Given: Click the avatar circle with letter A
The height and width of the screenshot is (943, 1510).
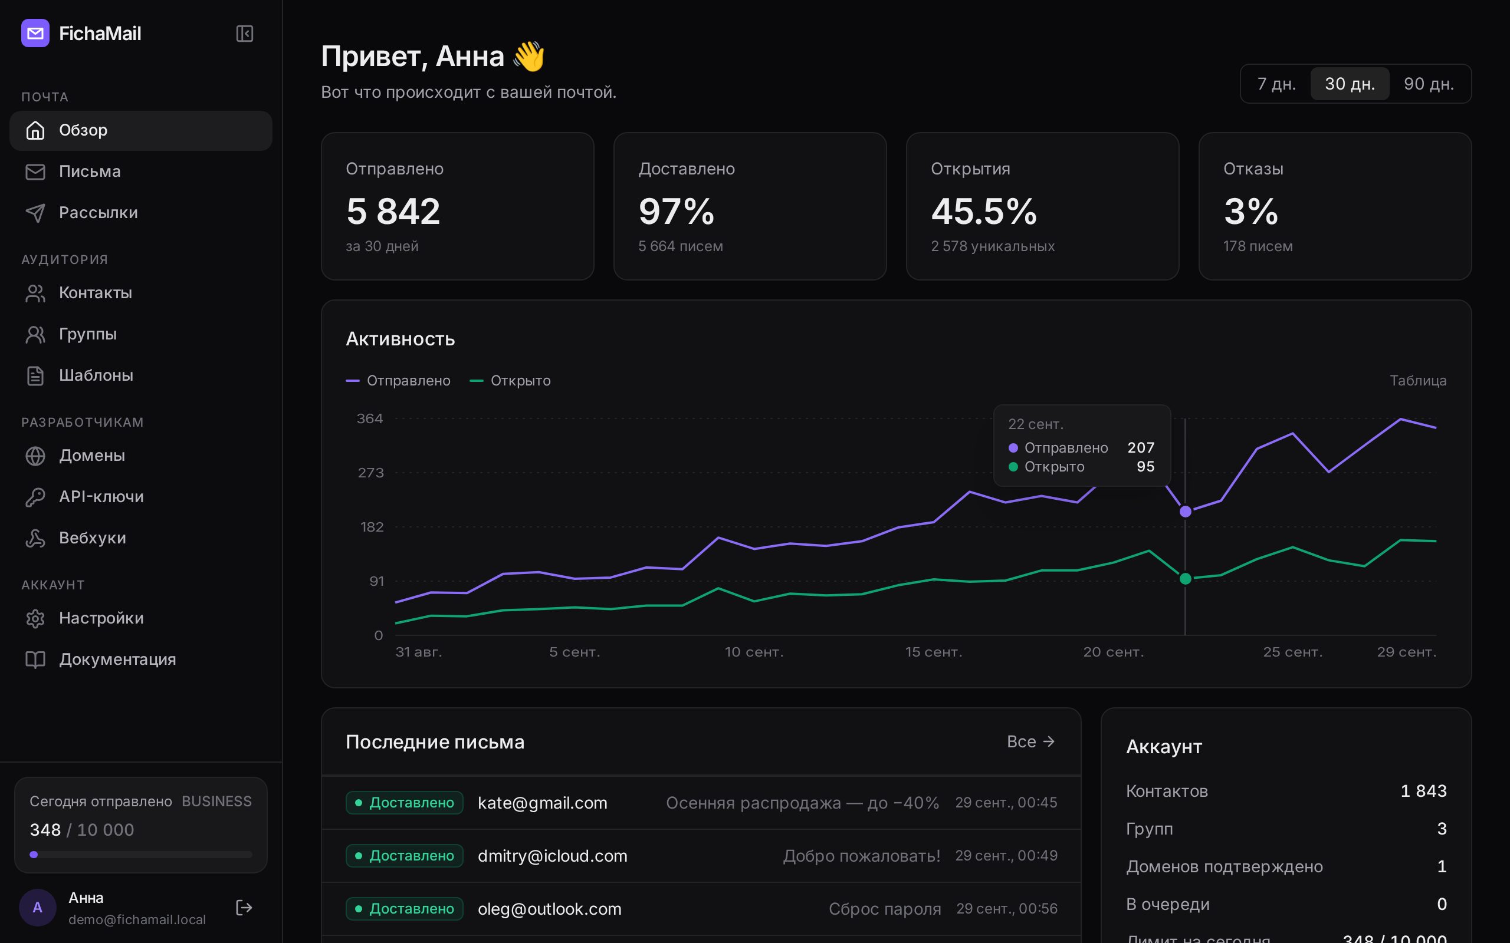Looking at the screenshot, I should point(37,908).
